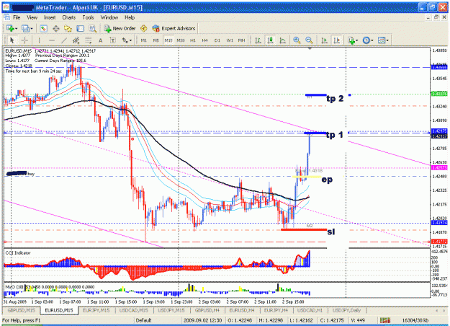Open the Tools menu

88,17
